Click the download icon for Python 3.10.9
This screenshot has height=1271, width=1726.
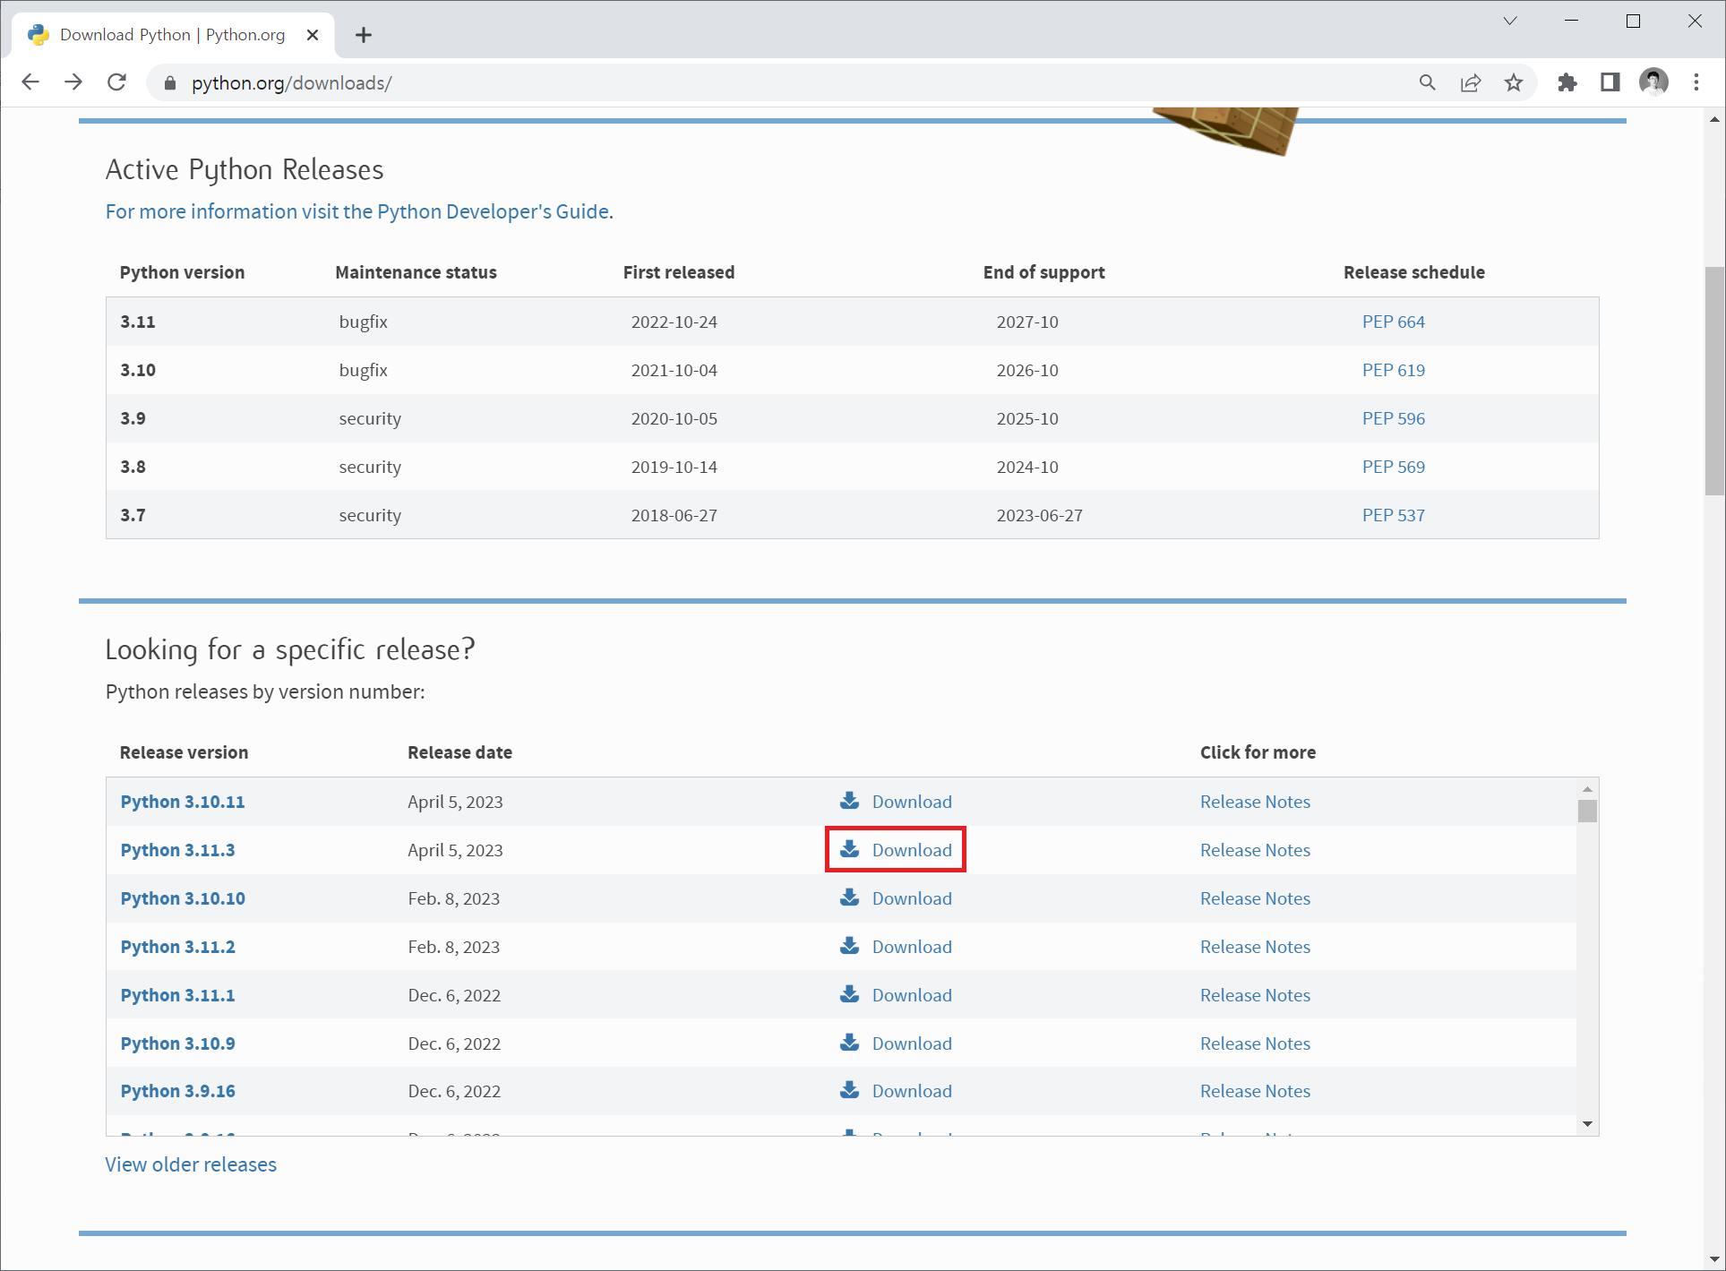(850, 1042)
